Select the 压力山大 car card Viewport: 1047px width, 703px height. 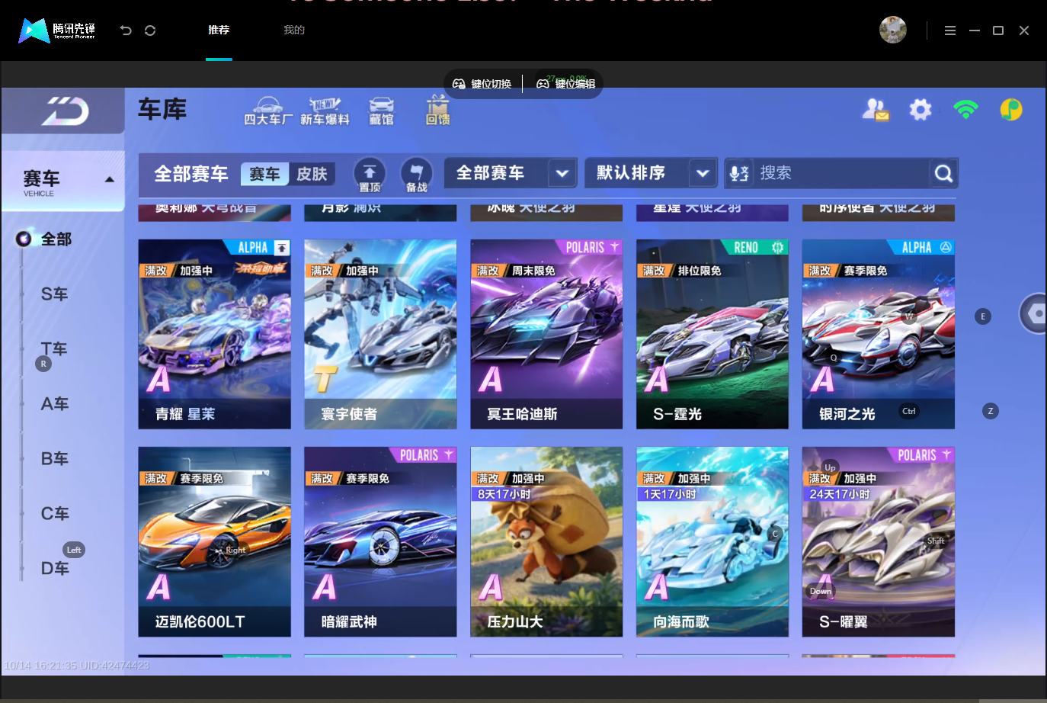[546, 541]
